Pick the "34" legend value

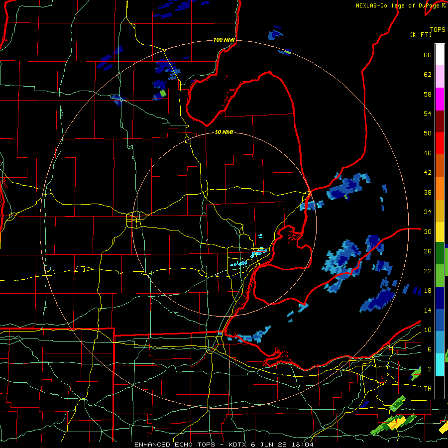point(428,212)
